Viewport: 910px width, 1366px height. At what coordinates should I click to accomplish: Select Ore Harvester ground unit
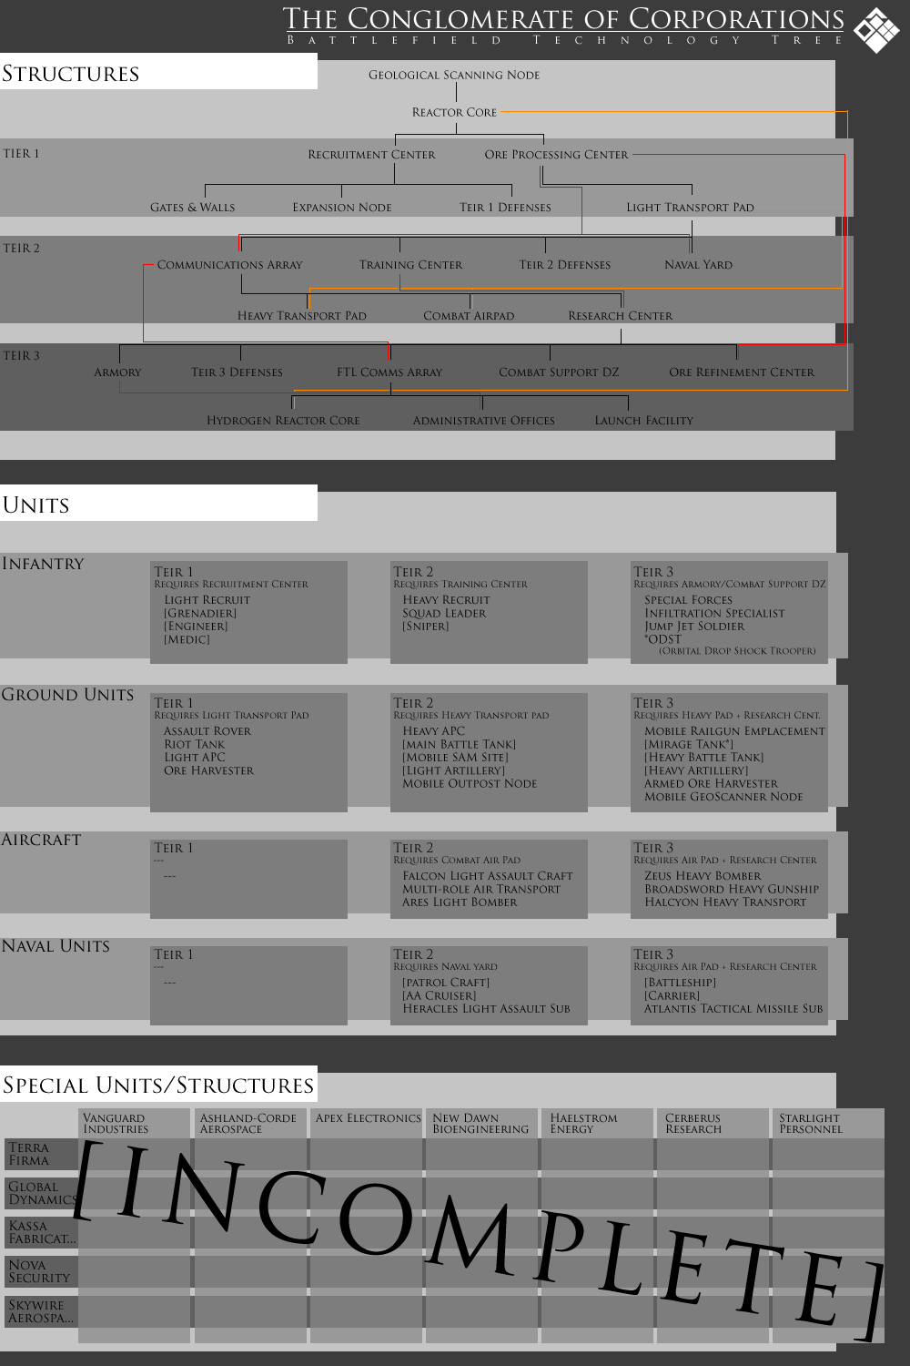click(208, 770)
